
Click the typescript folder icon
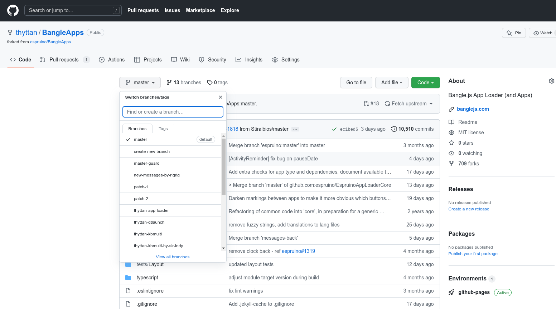click(x=128, y=278)
